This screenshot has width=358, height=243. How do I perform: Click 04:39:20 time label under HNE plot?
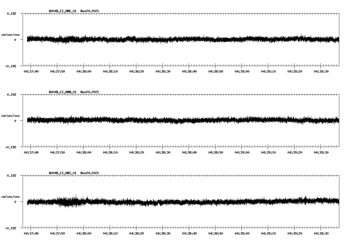[x=295, y=71]
